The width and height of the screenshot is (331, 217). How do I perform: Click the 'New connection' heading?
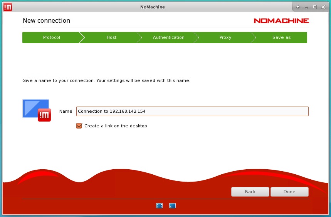[x=47, y=20]
